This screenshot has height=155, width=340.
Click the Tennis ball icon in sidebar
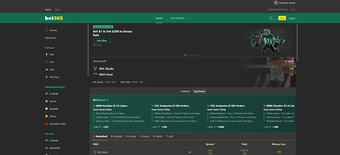point(47,116)
